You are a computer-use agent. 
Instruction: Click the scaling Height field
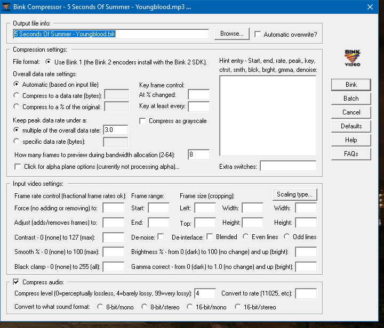(306, 223)
